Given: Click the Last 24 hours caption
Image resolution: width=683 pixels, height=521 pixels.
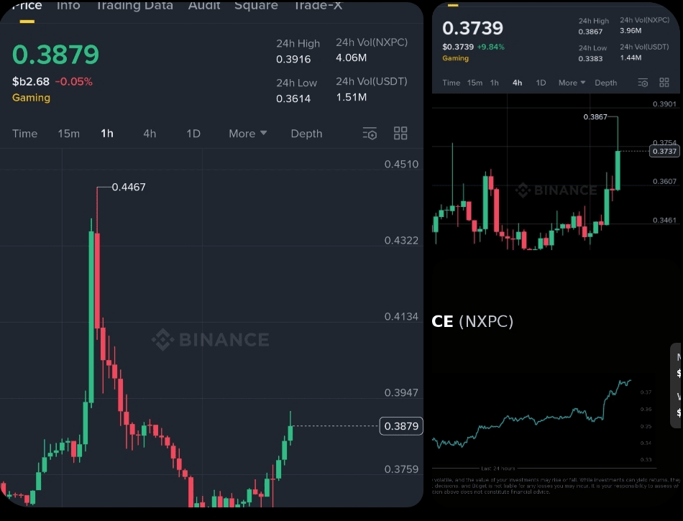Looking at the screenshot, I should pos(498,469).
